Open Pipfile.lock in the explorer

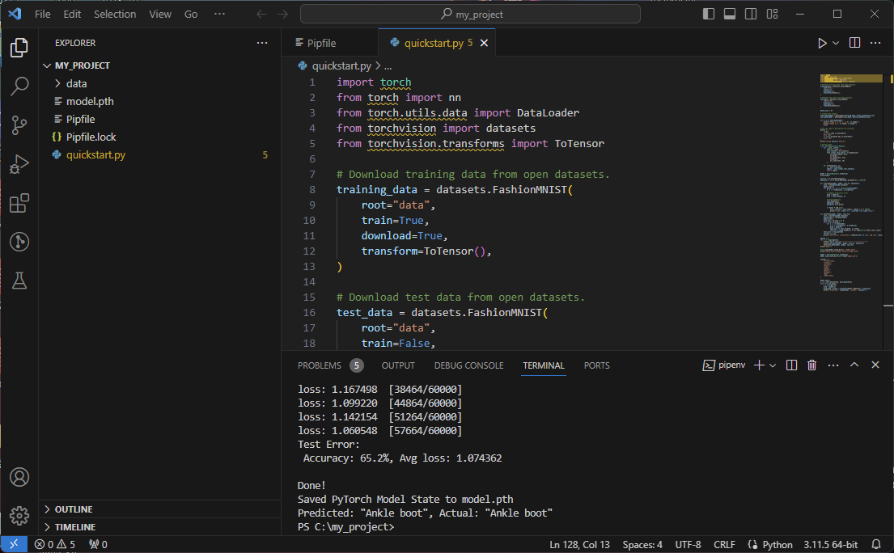pos(91,137)
